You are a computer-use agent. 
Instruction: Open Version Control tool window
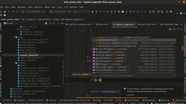tap(35, 100)
